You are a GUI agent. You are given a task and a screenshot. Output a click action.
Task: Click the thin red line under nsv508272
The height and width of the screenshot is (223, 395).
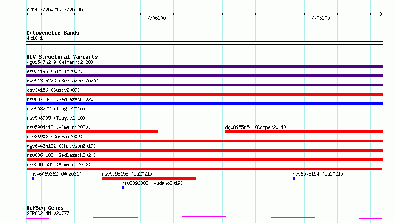(x=204, y=113)
